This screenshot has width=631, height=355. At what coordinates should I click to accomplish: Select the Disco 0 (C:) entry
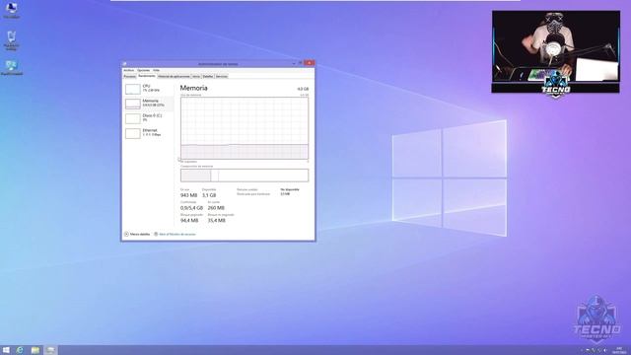point(148,118)
